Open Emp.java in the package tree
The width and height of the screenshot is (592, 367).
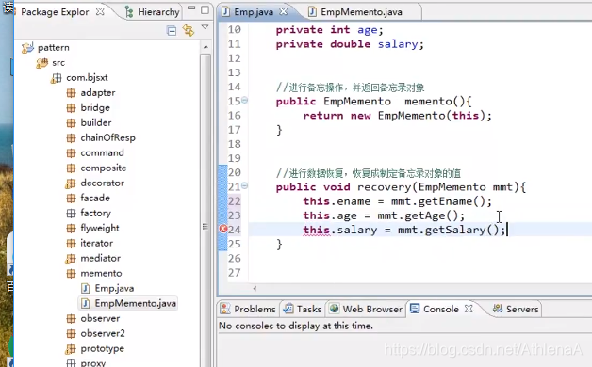114,289
